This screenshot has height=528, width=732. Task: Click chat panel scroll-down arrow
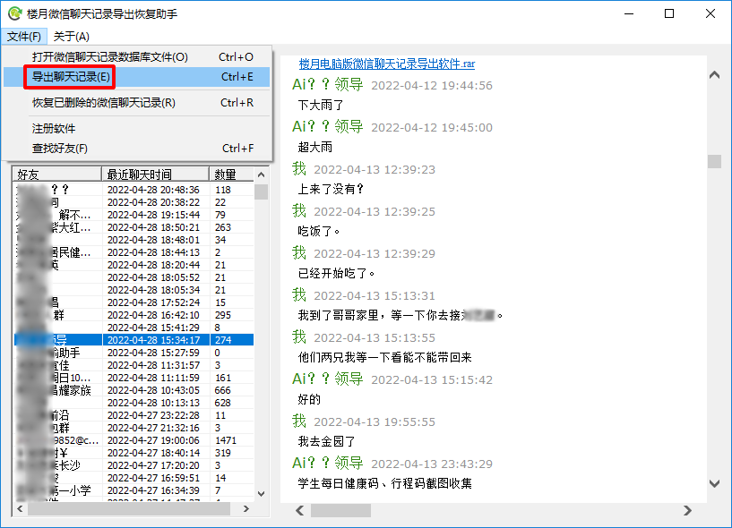click(714, 483)
